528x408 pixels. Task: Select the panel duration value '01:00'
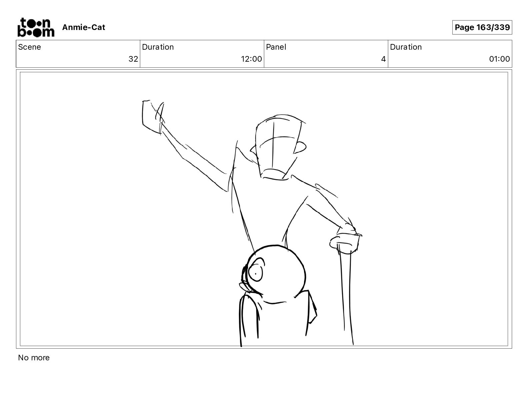pyautogui.click(x=499, y=59)
